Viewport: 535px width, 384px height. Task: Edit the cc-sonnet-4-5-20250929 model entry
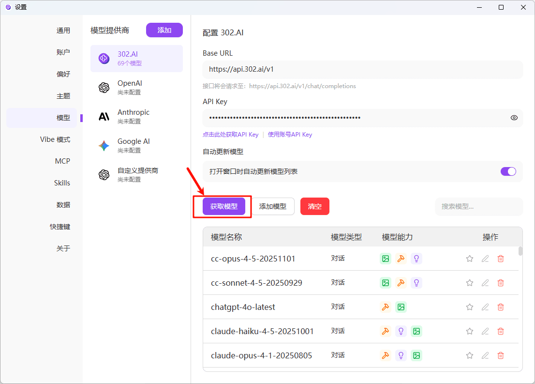[485, 283]
